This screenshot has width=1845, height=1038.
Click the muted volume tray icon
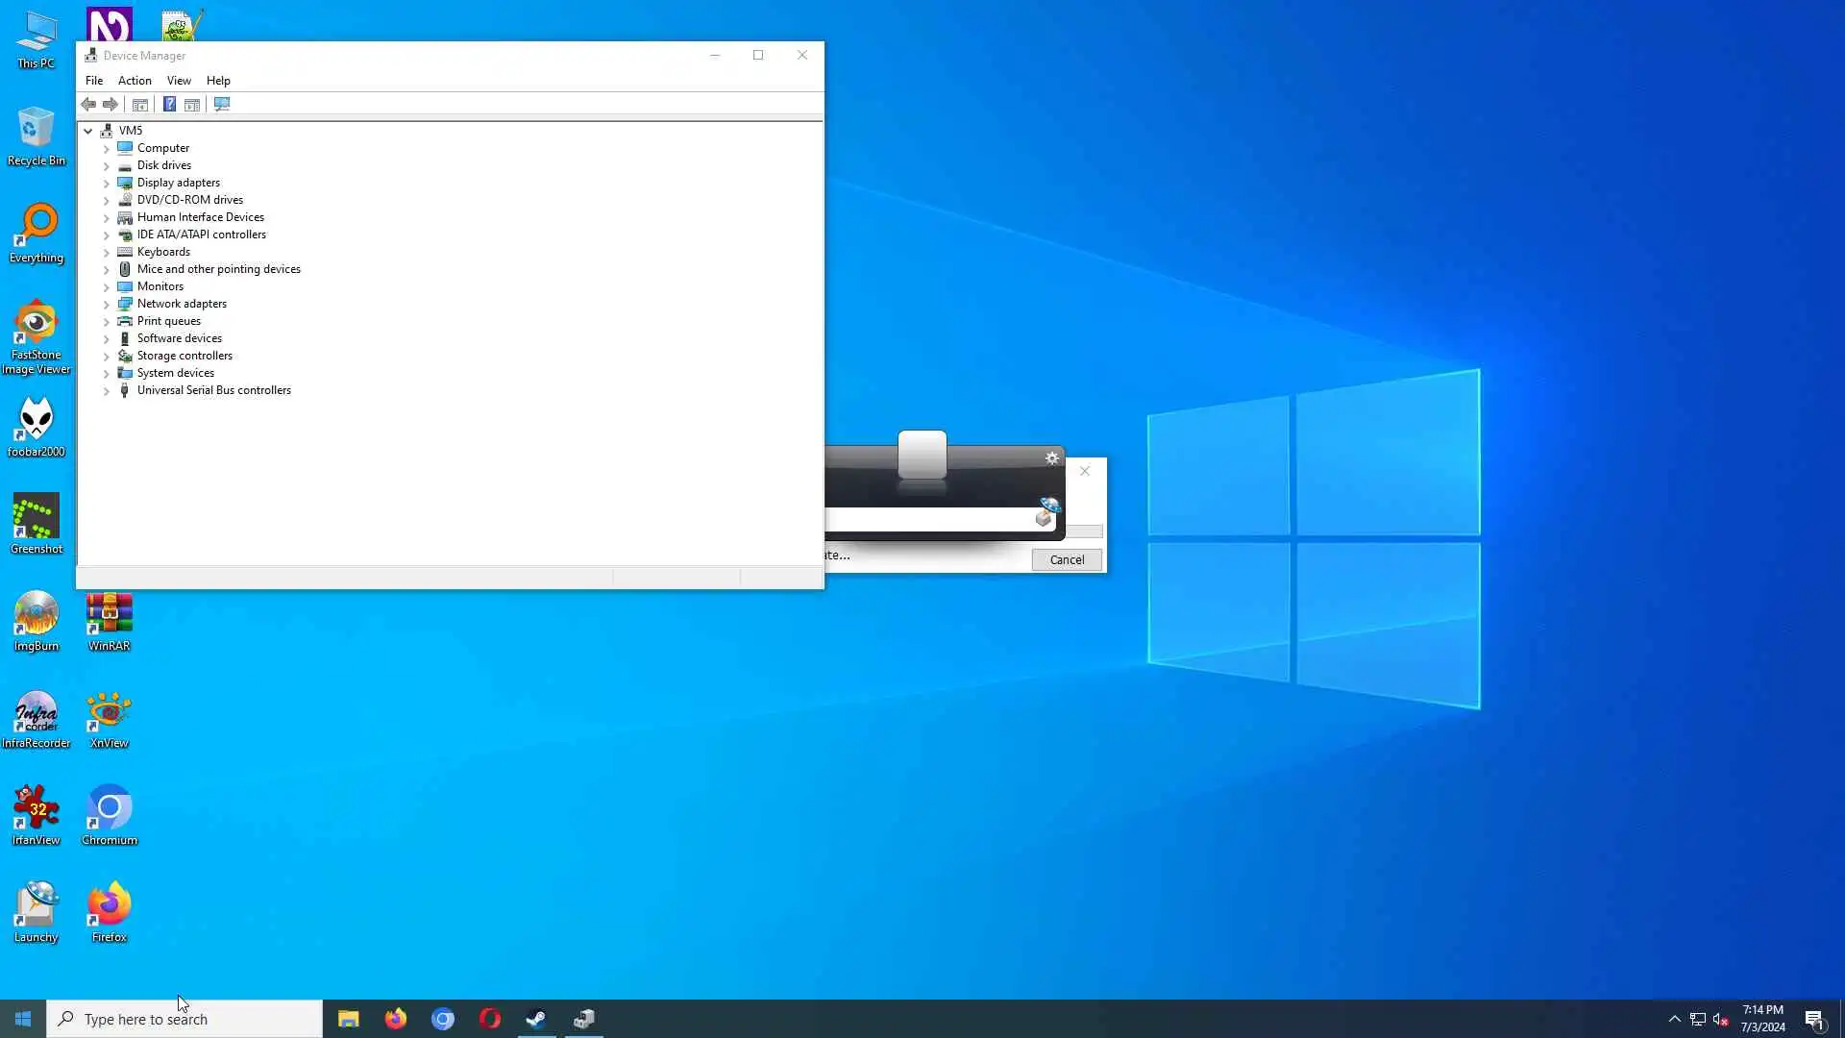pos(1721,1020)
